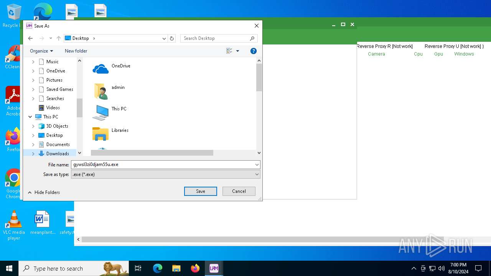Click the navigation tree scrollbar thumb
Screen dimensions: 491x276
(x=80, y=108)
